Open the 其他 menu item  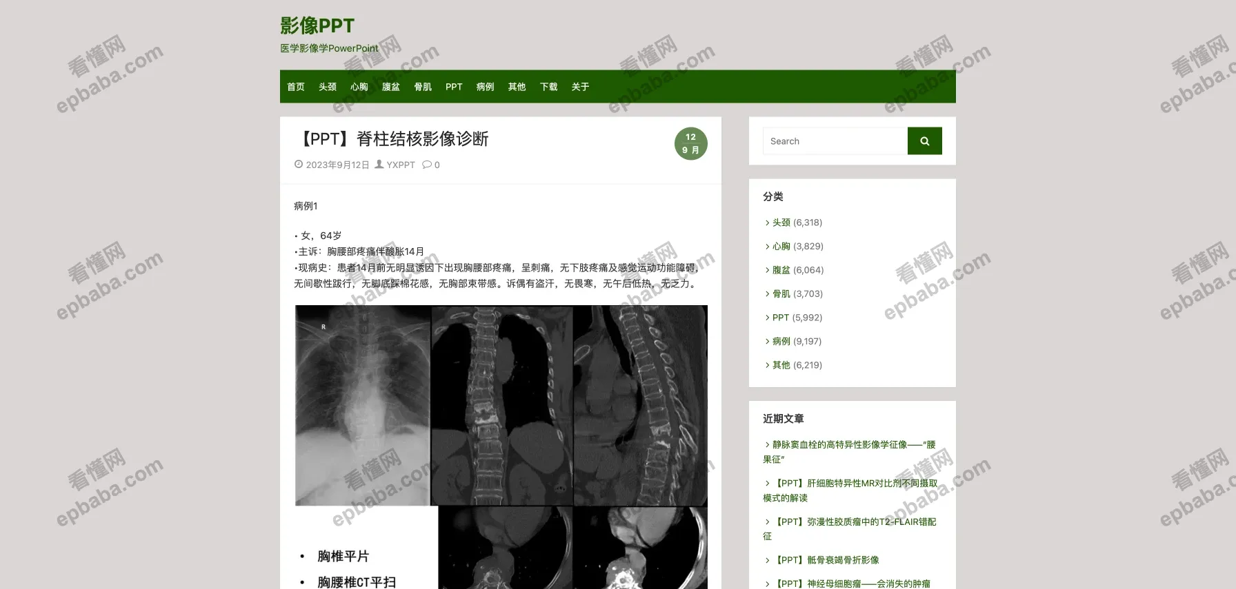coord(517,87)
